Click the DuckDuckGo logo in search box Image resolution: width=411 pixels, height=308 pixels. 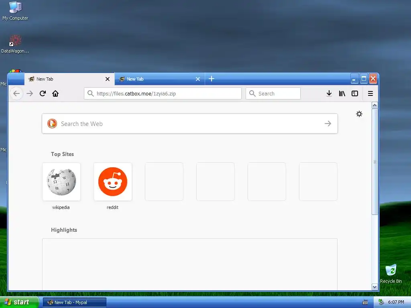point(52,124)
